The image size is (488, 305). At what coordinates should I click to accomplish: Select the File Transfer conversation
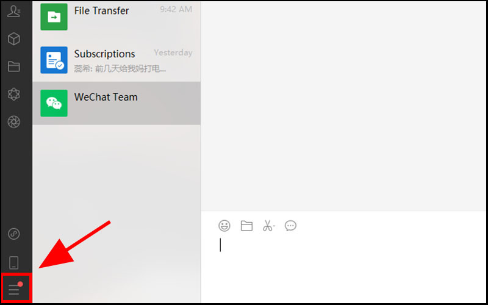(117, 17)
